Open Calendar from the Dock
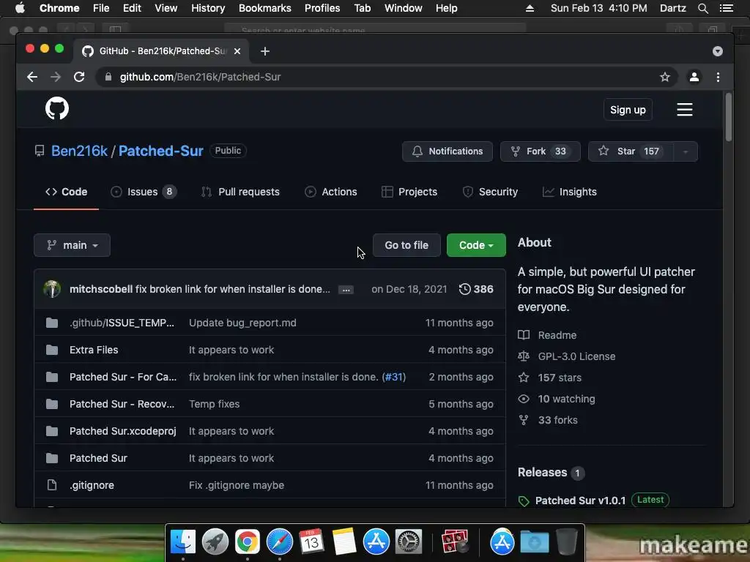This screenshot has height=562, width=750. (311, 542)
